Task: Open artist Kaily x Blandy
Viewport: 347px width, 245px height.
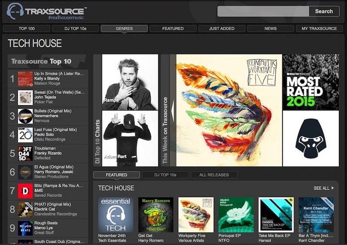Action: 47,78
